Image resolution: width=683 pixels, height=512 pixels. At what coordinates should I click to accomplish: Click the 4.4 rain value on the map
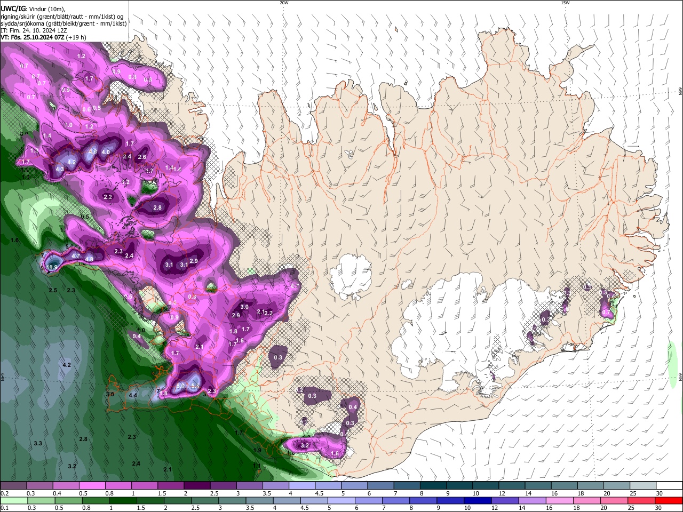click(x=133, y=395)
